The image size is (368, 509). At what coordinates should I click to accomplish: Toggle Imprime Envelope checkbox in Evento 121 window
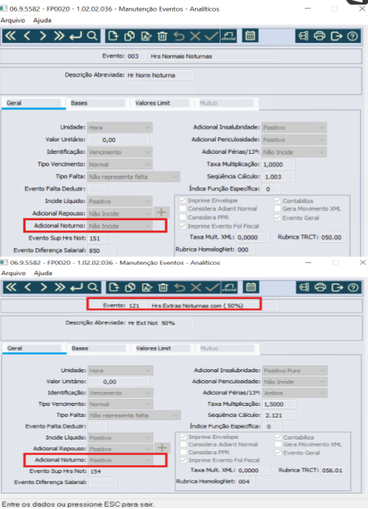(x=183, y=437)
